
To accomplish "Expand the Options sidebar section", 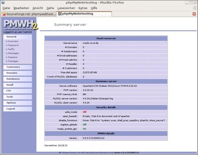I will point(17,103).
